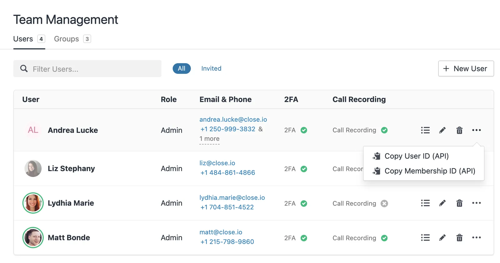Open the more options menu for Lydhia Marie

pyautogui.click(x=477, y=203)
